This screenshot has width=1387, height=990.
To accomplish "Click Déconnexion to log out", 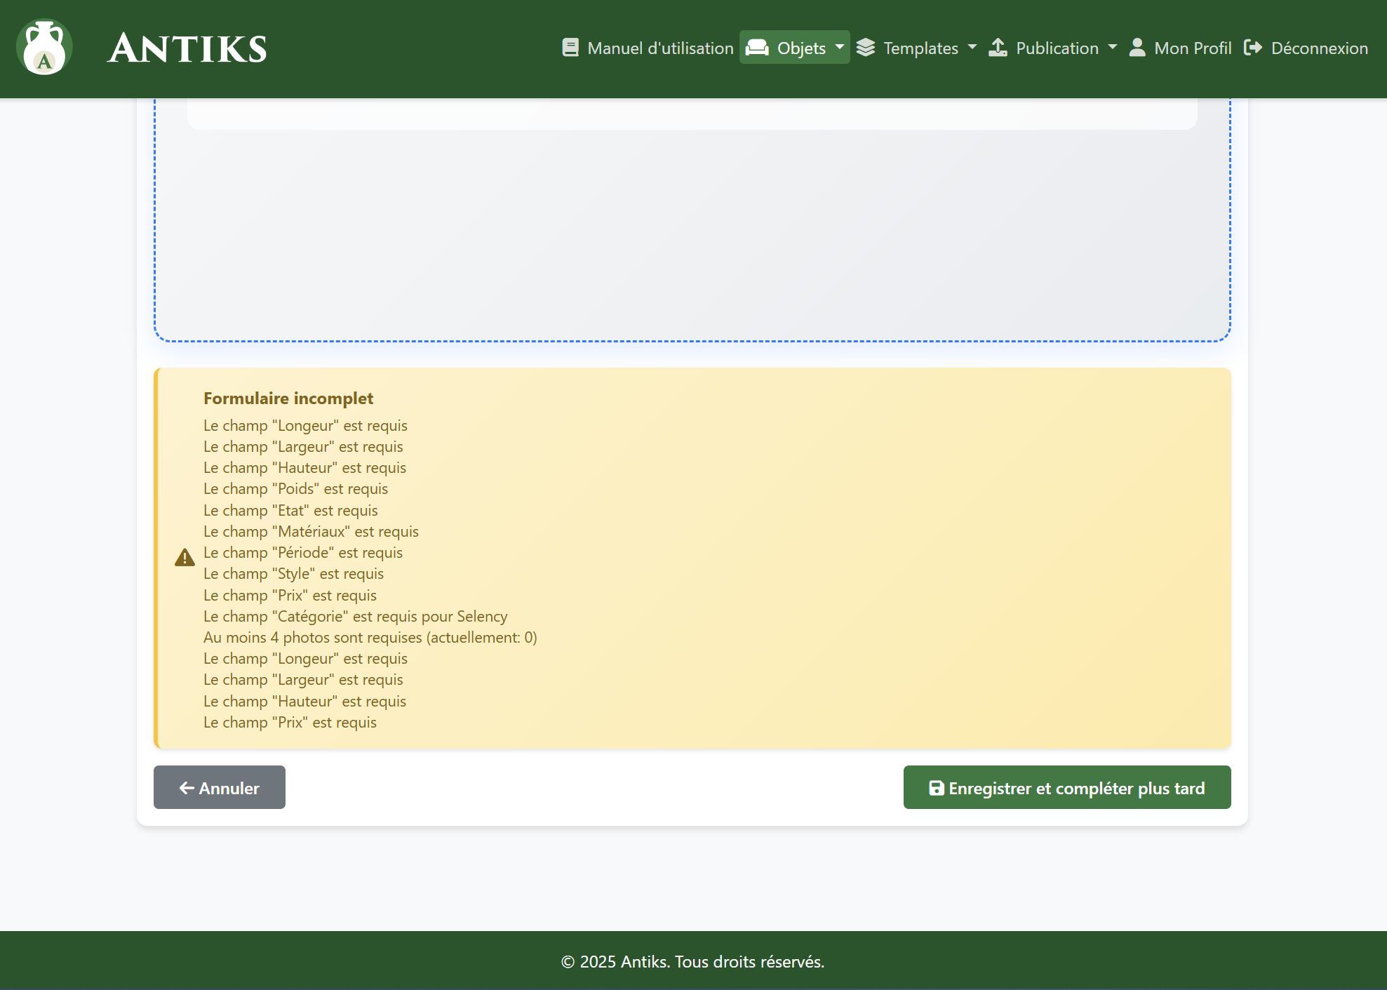I will tap(1319, 48).
